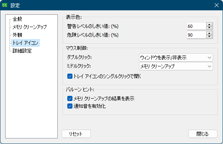Increase 危険レベルのしきい値 with up arrow

click(209, 33)
